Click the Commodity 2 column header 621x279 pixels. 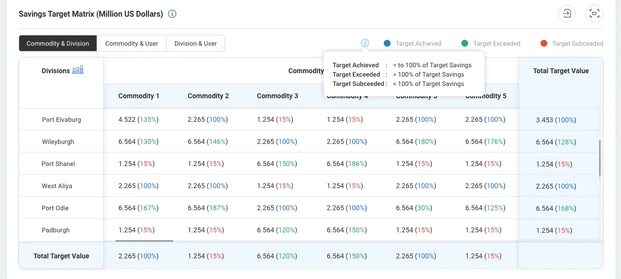click(x=208, y=96)
